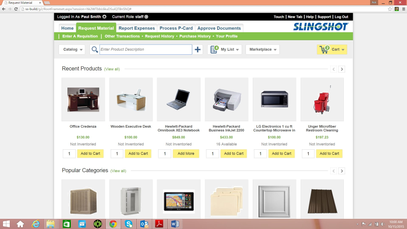The height and width of the screenshot is (229, 407).
Task: Go to previous Popular Categories page arrow
Action: click(x=334, y=171)
